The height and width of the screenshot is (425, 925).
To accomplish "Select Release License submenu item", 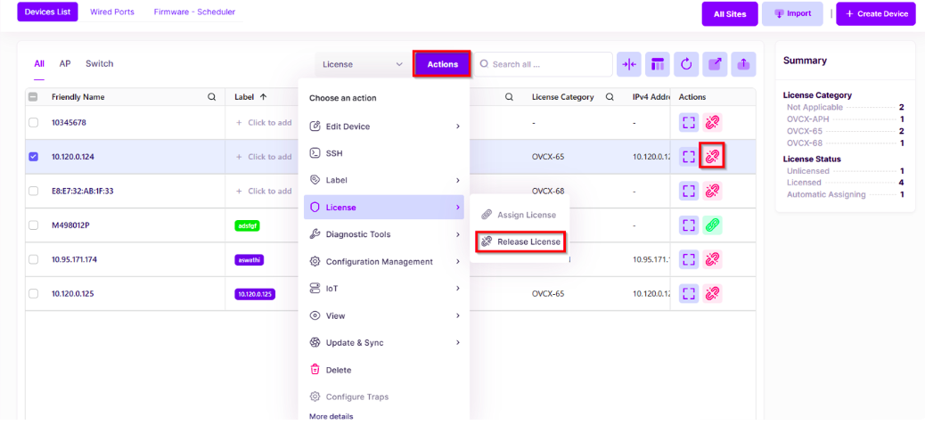I will pyautogui.click(x=520, y=241).
